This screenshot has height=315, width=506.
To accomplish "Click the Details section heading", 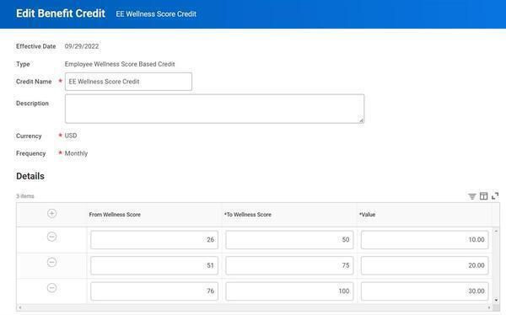I will click(x=30, y=176).
